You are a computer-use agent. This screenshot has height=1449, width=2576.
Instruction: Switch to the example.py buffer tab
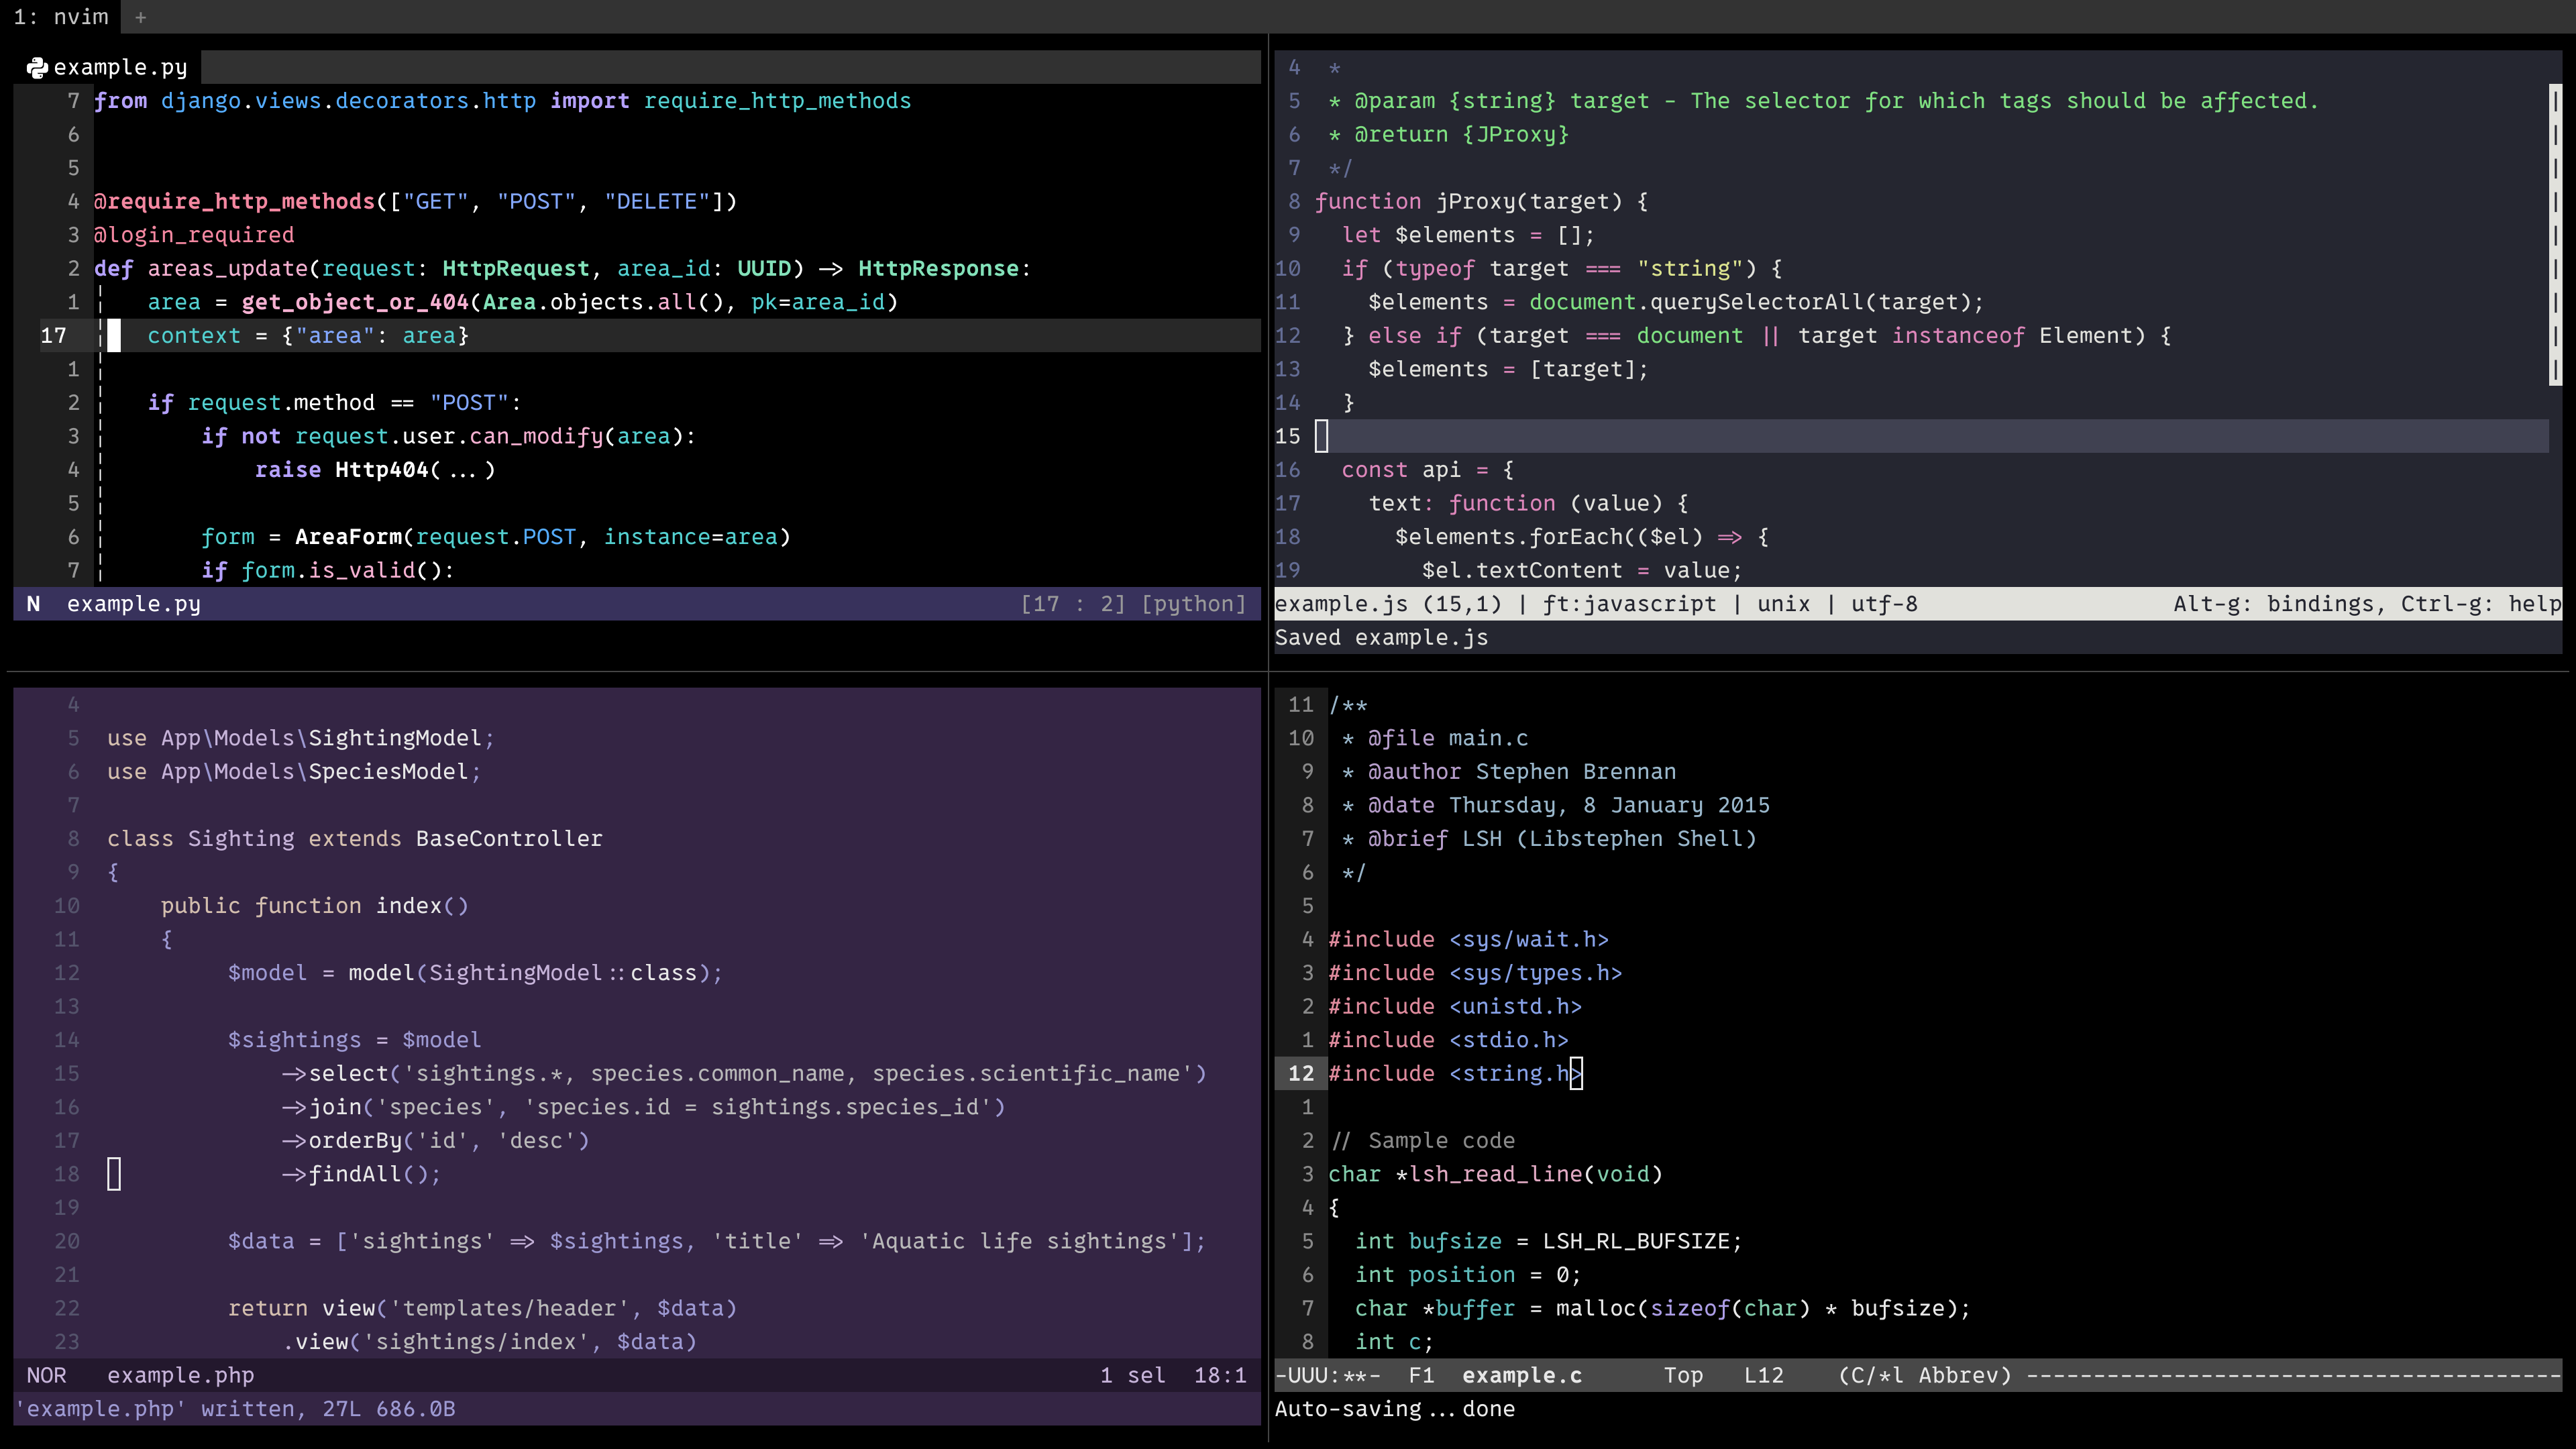click(119, 67)
